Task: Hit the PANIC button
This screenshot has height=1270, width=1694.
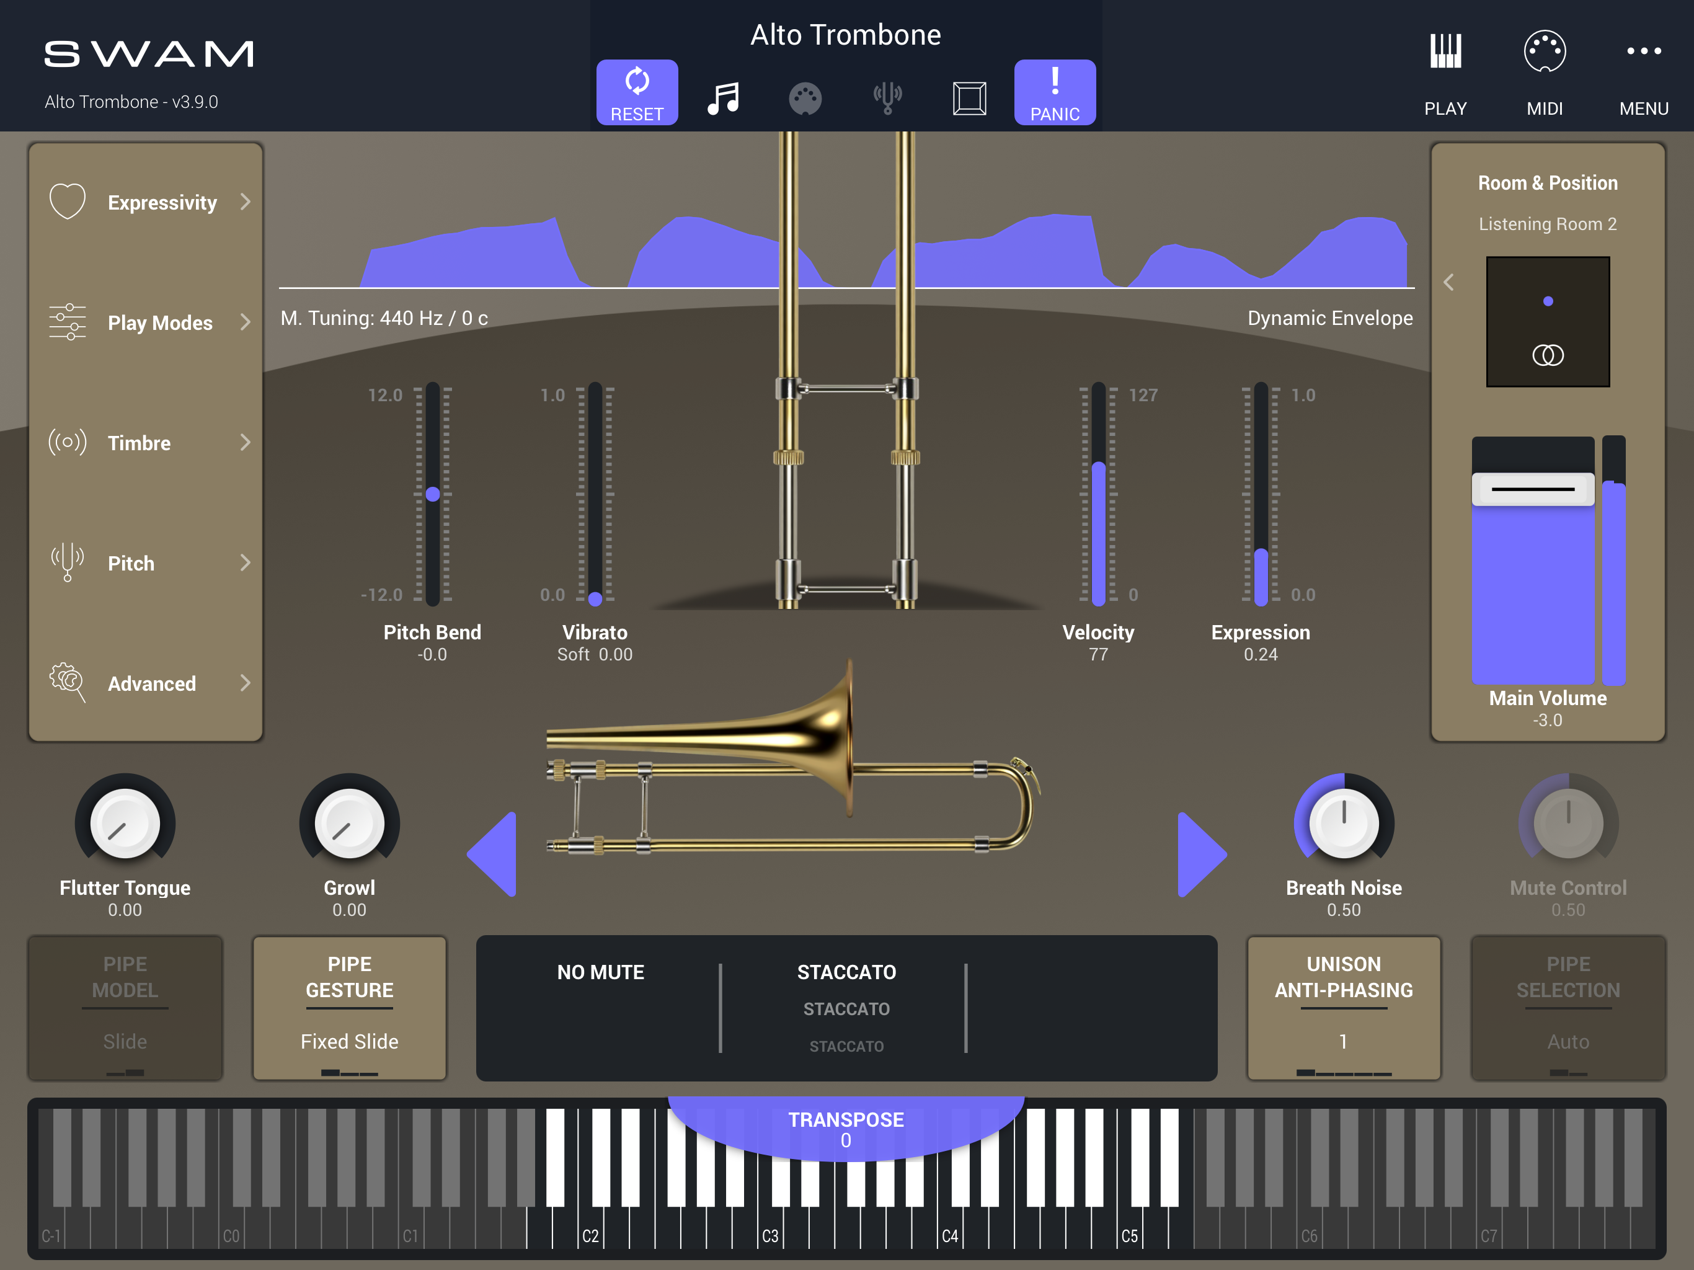Action: tap(1055, 92)
